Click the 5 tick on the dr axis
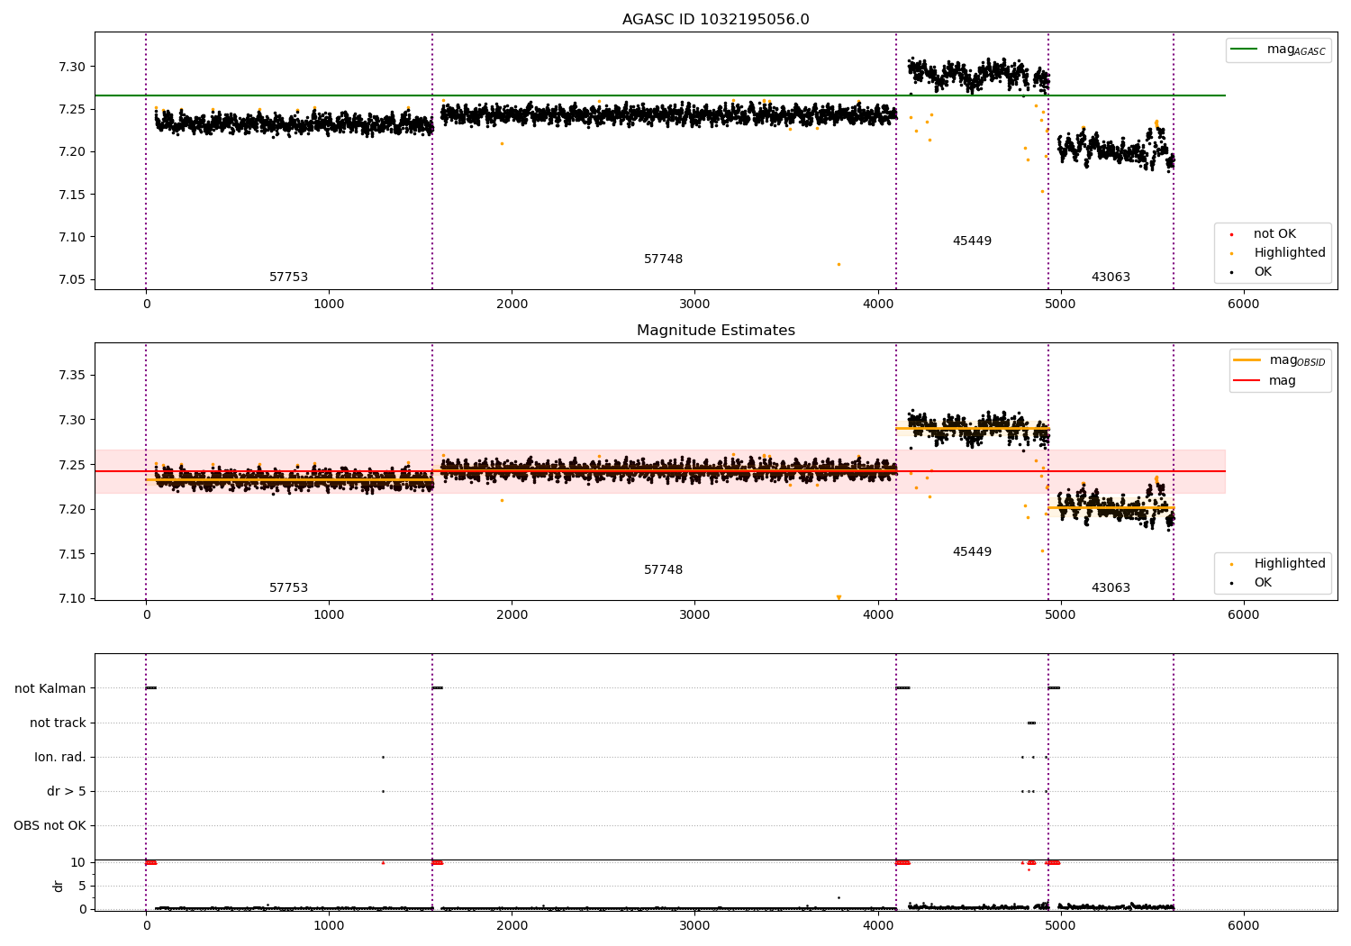 tap(83, 886)
